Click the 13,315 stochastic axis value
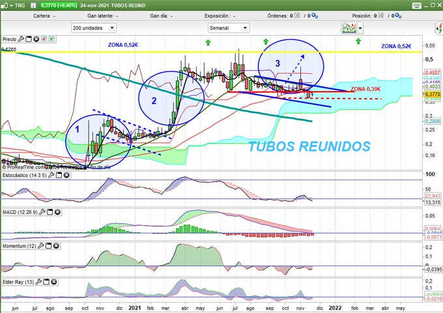This screenshot has height=313, width=443. click(433, 202)
